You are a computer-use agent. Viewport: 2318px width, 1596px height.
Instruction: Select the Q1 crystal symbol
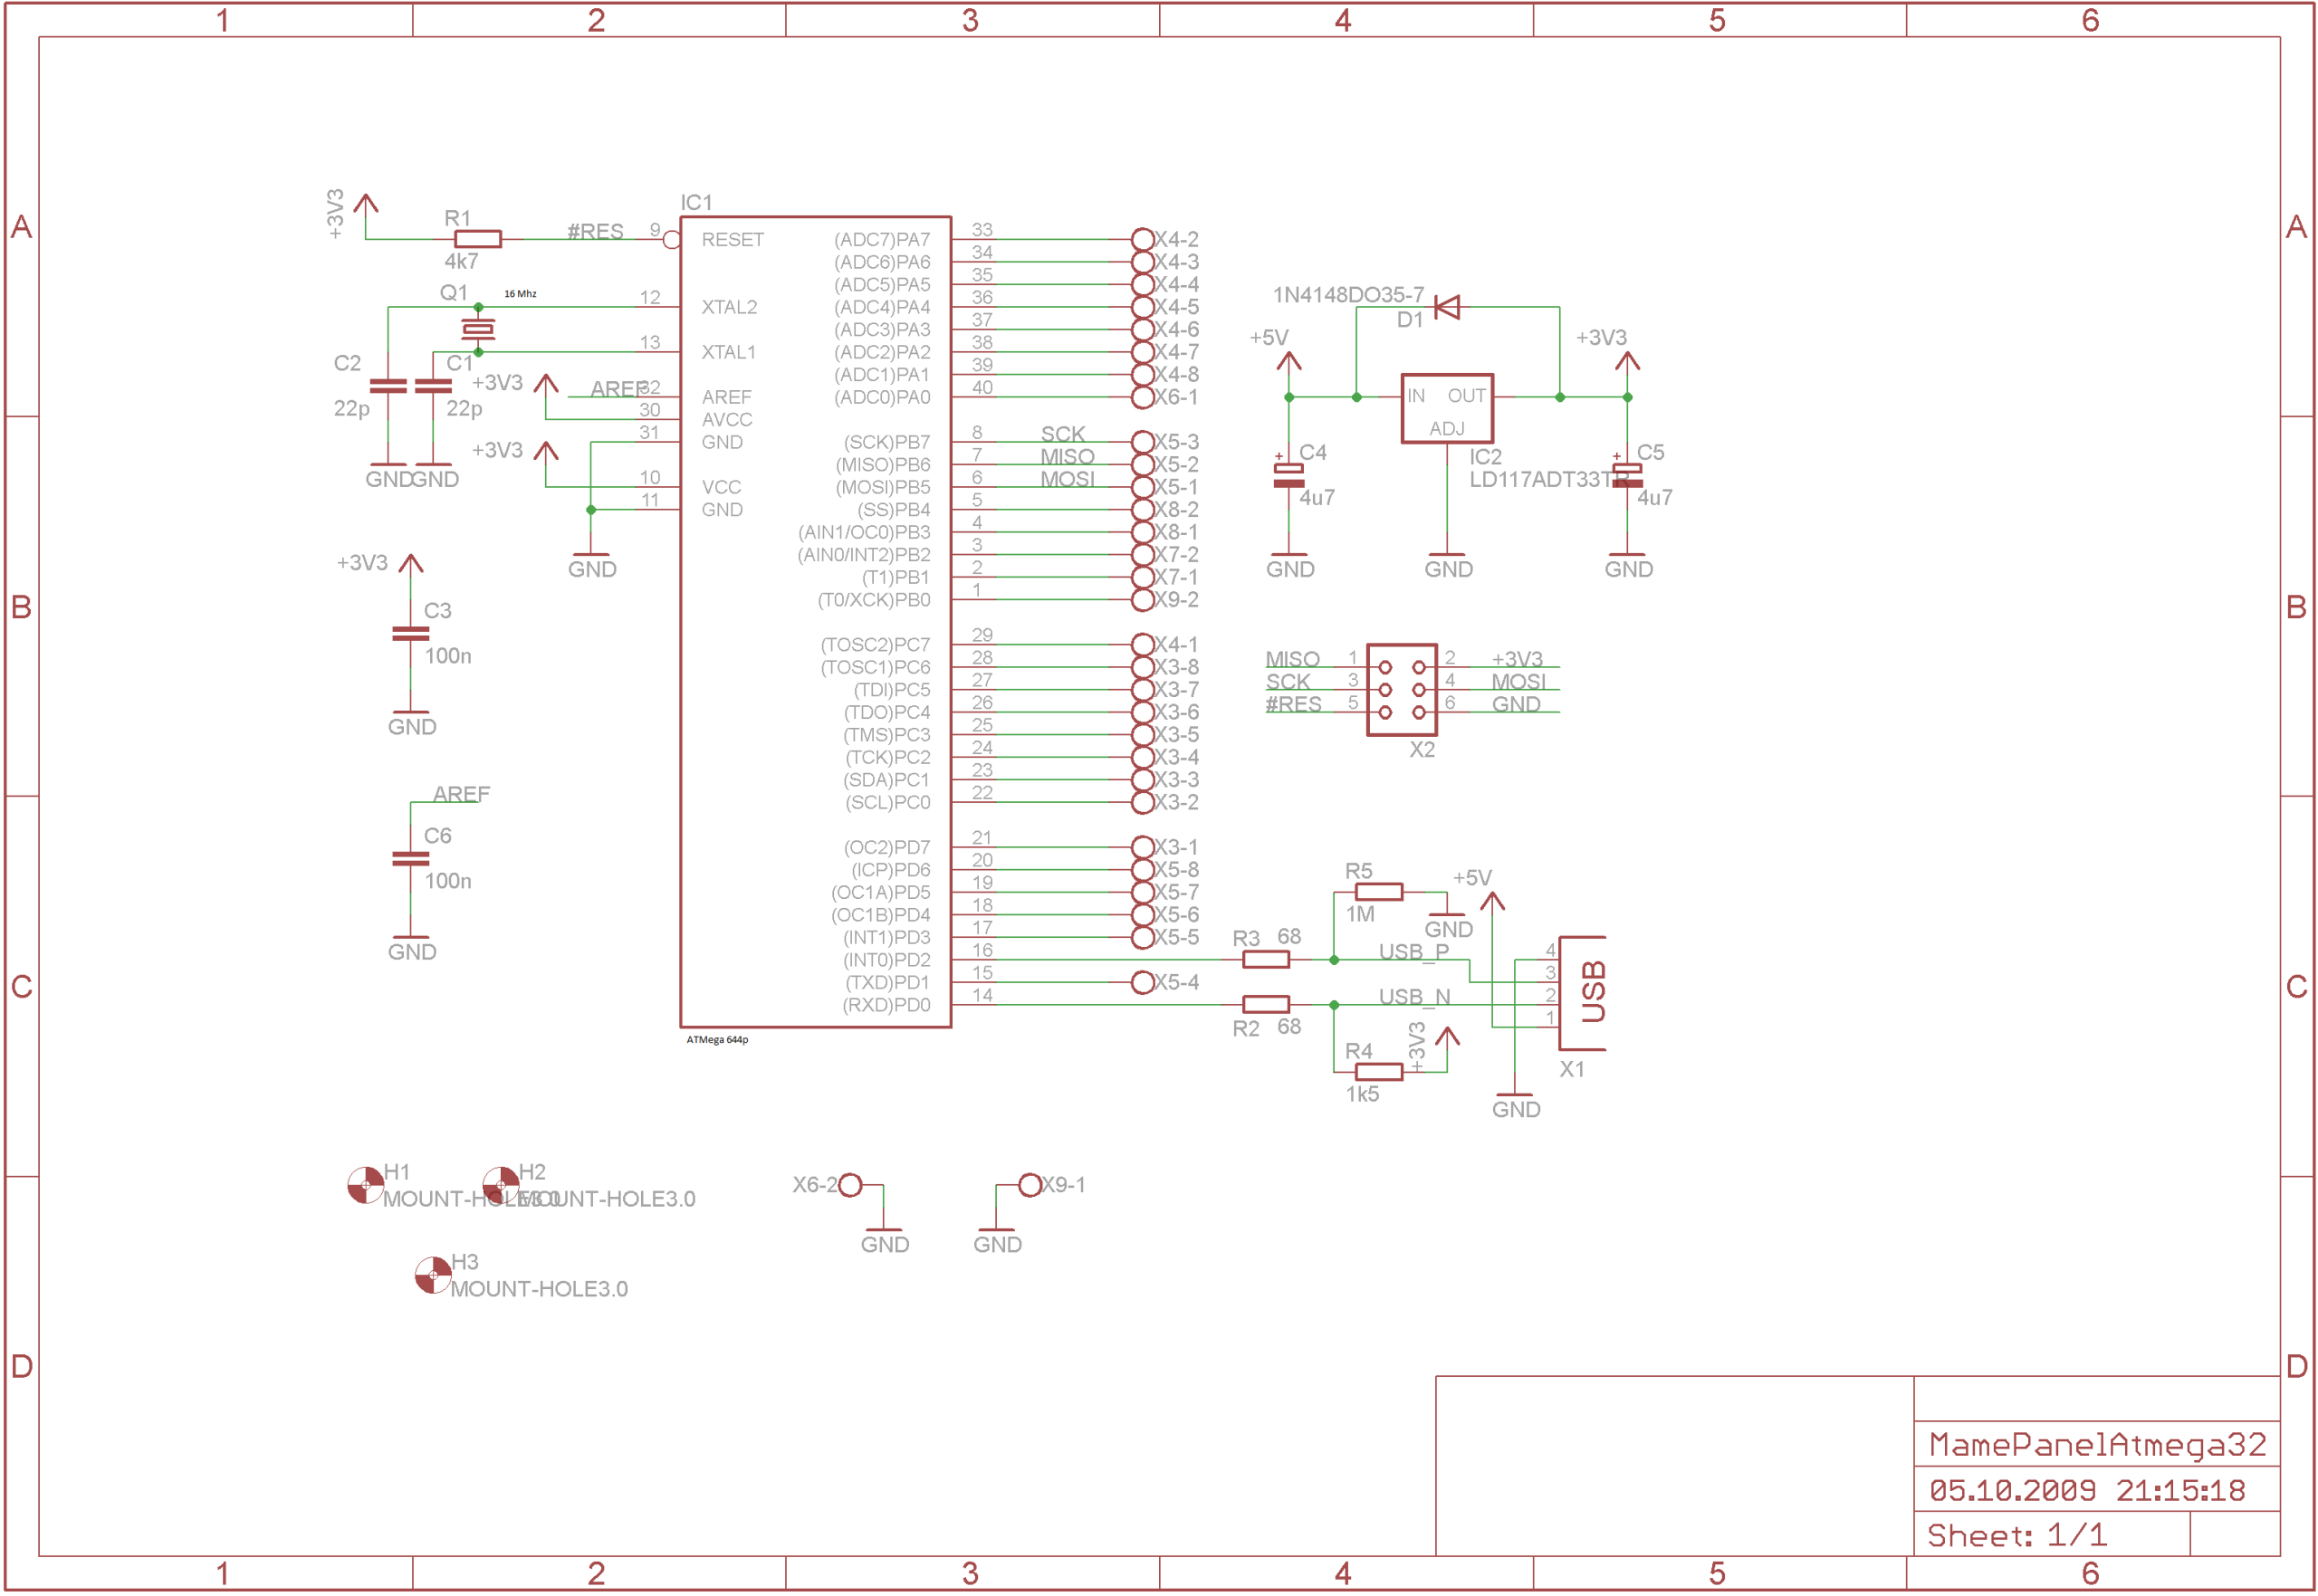[478, 329]
